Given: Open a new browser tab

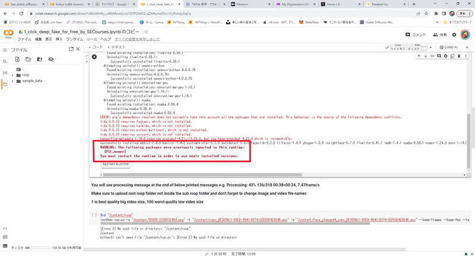Looking at the screenshot, I should 414,4.
